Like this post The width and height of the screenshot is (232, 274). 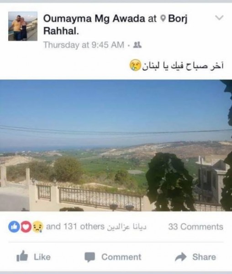[x=33, y=257]
